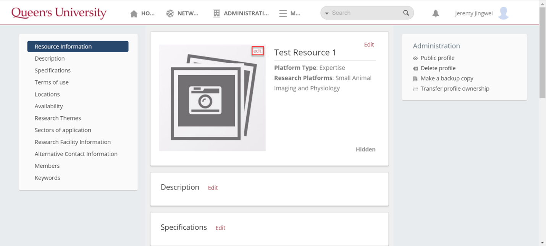View the Public profile
The height and width of the screenshot is (246, 546).
(x=437, y=58)
